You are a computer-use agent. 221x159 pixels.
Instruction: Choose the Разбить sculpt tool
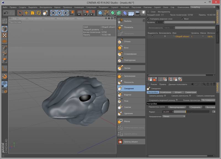pyautogui.click(x=131, y=21)
